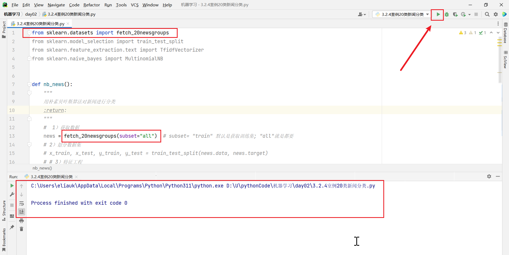Click the 机器学习 breadcrumb
The width and height of the screenshot is (509, 255).
[x=12, y=14]
